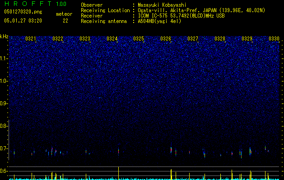Click the meteor echo at the 0324 mark
284x180 pixels.
118,151
